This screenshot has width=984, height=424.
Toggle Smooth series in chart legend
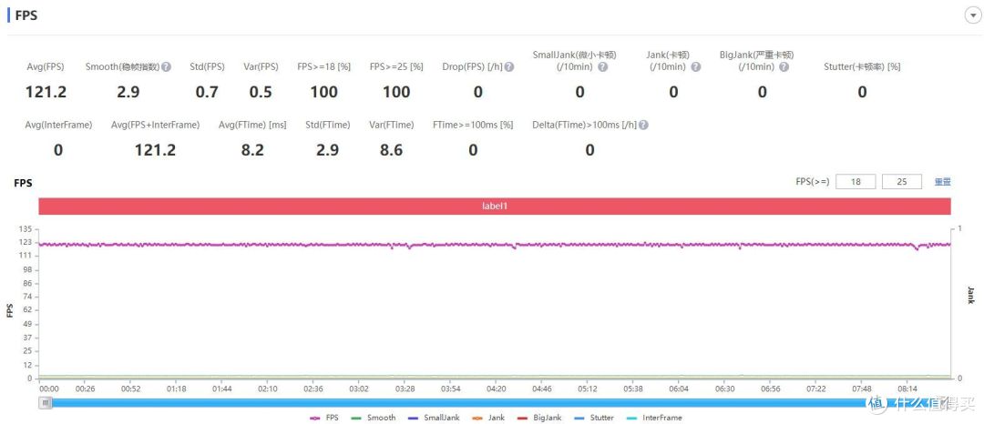point(374,418)
